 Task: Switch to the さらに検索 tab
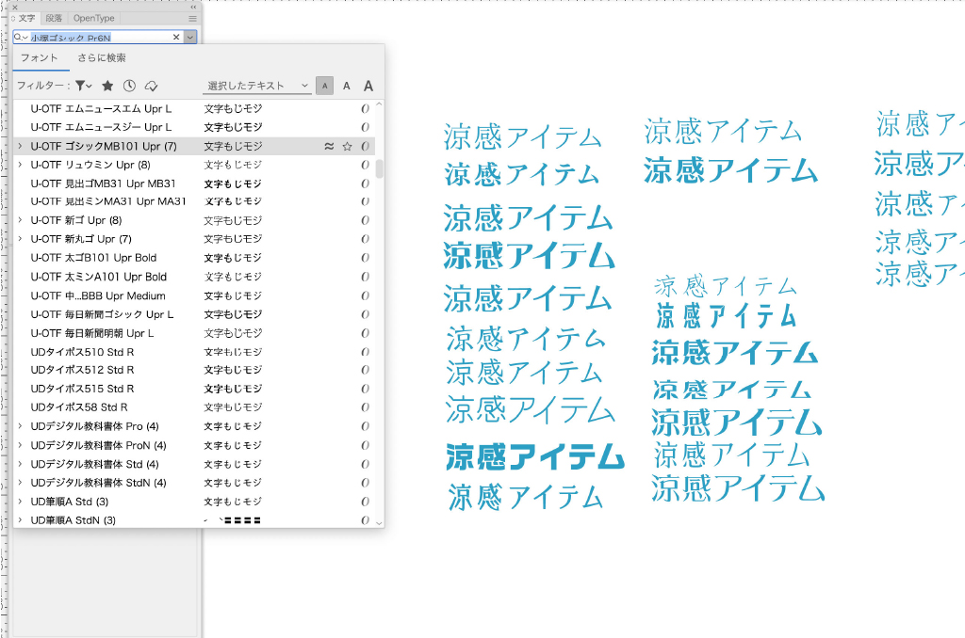[x=102, y=58]
